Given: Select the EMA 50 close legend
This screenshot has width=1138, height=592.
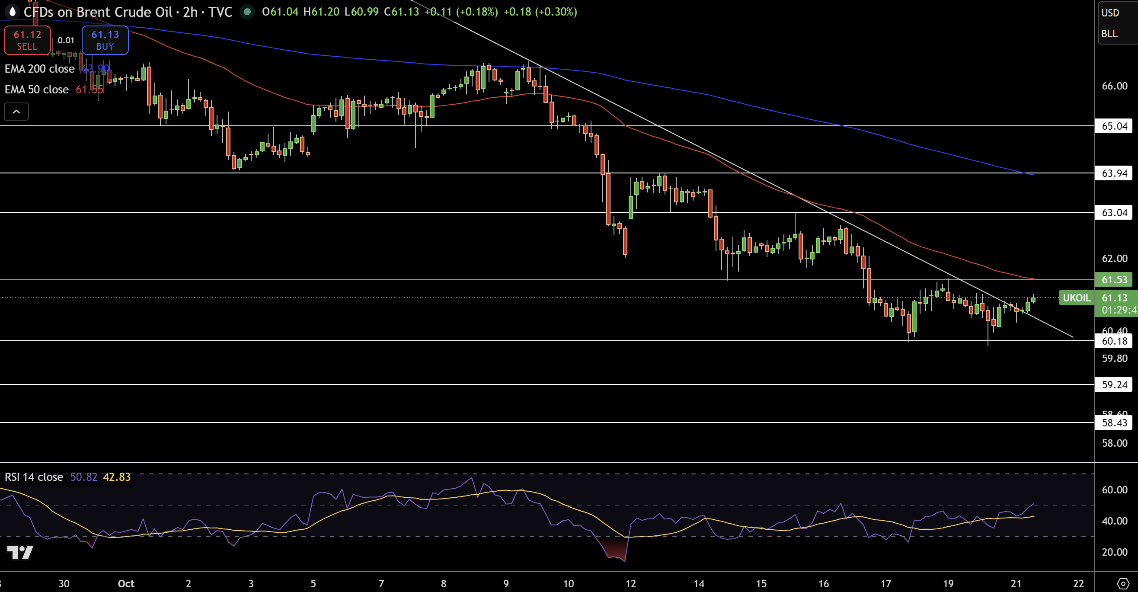Looking at the screenshot, I should (37, 90).
